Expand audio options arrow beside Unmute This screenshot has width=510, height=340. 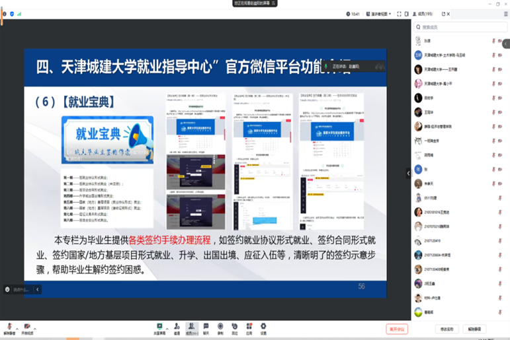tap(19, 327)
